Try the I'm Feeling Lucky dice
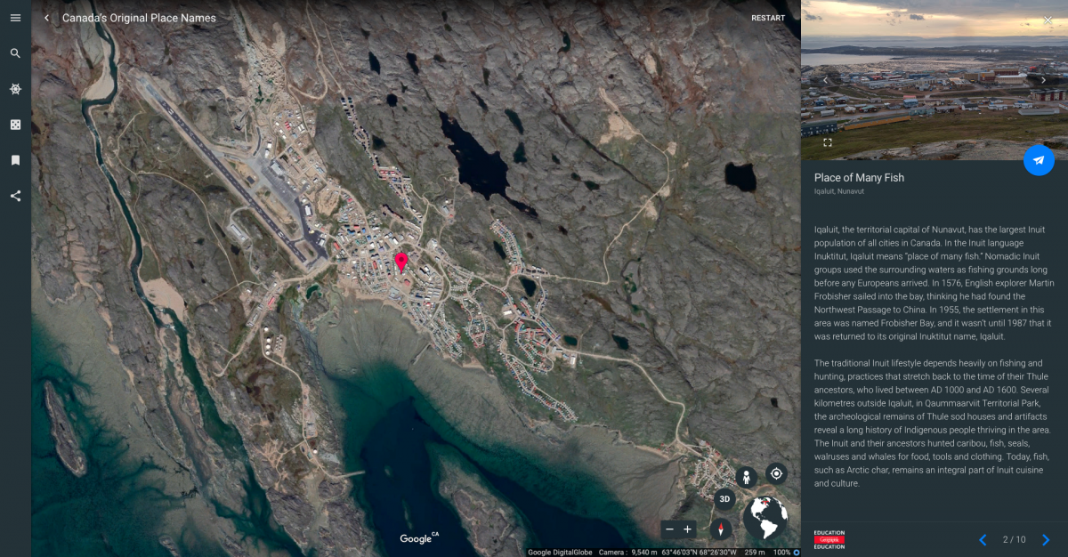This screenshot has height=557, width=1068. [14, 125]
